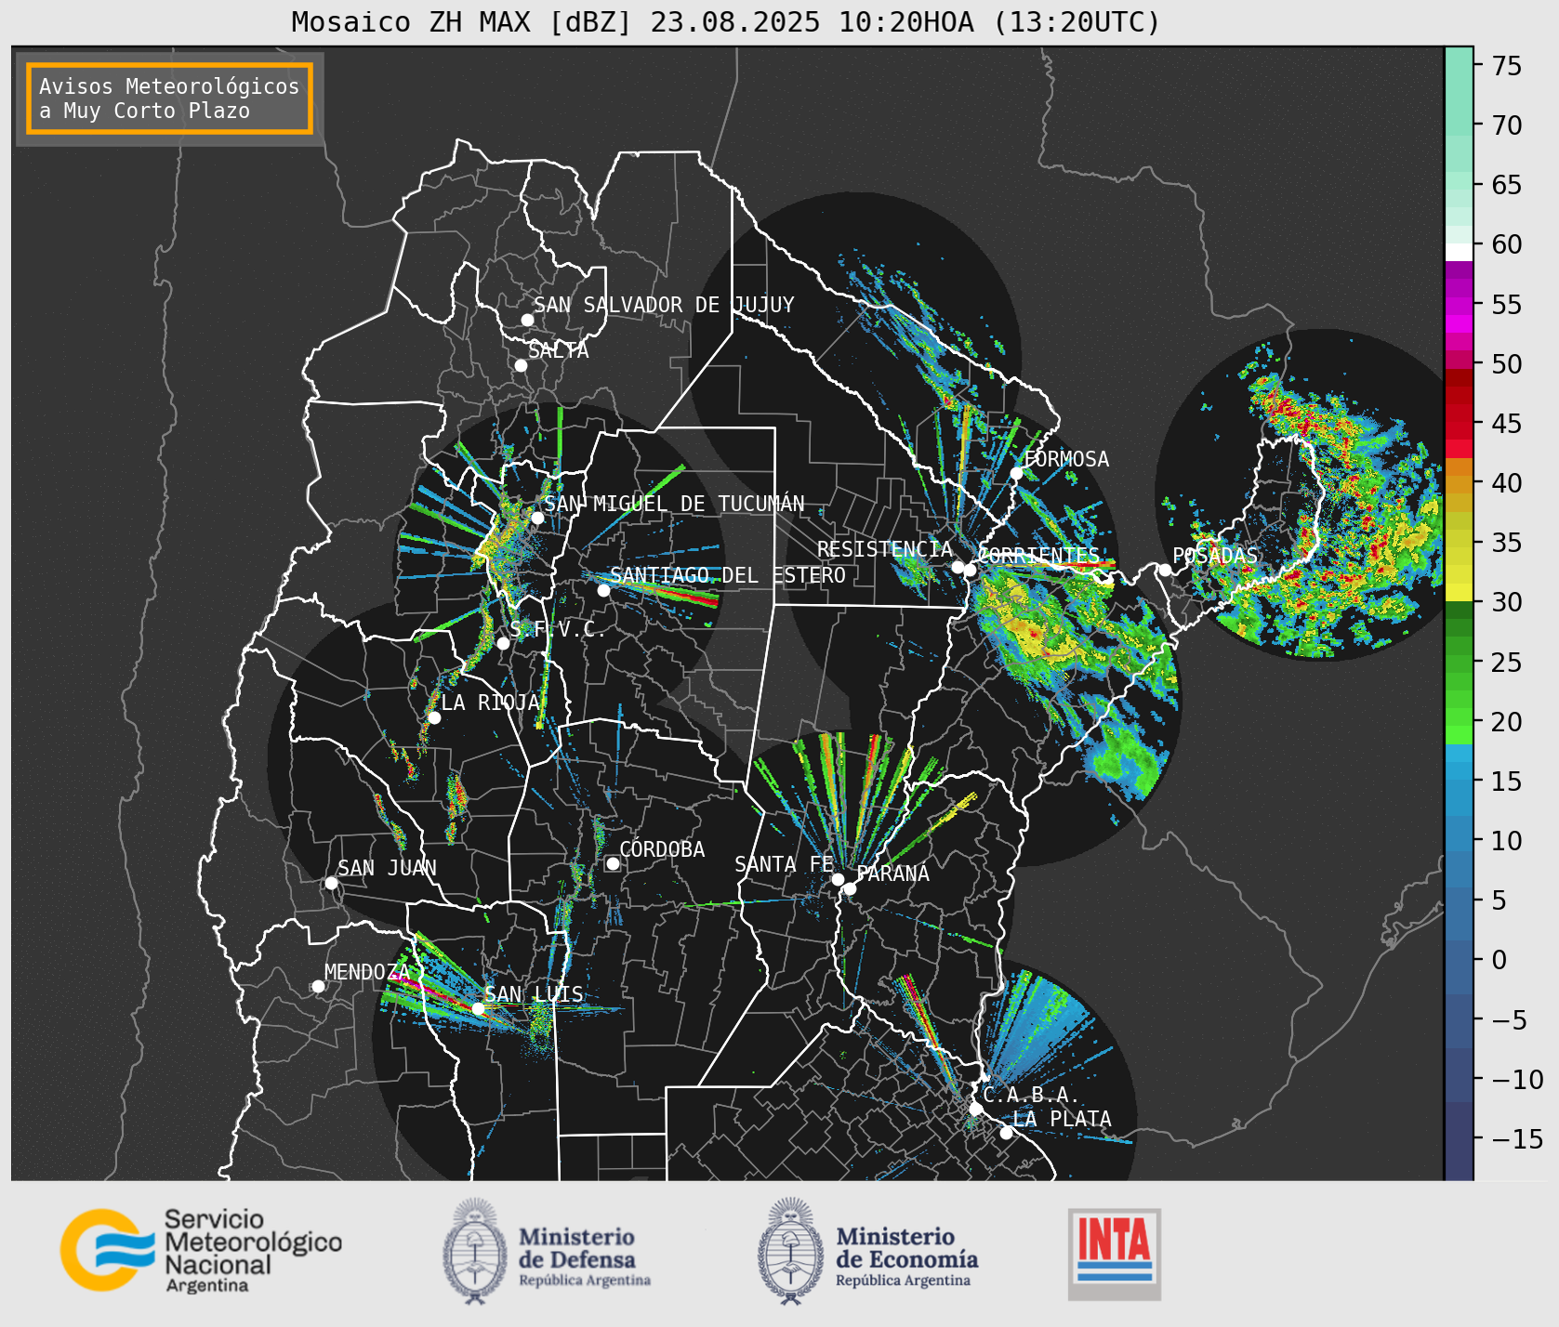Click the 40 dBZ scale label
The image size is (1559, 1327).
(1507, 483)
